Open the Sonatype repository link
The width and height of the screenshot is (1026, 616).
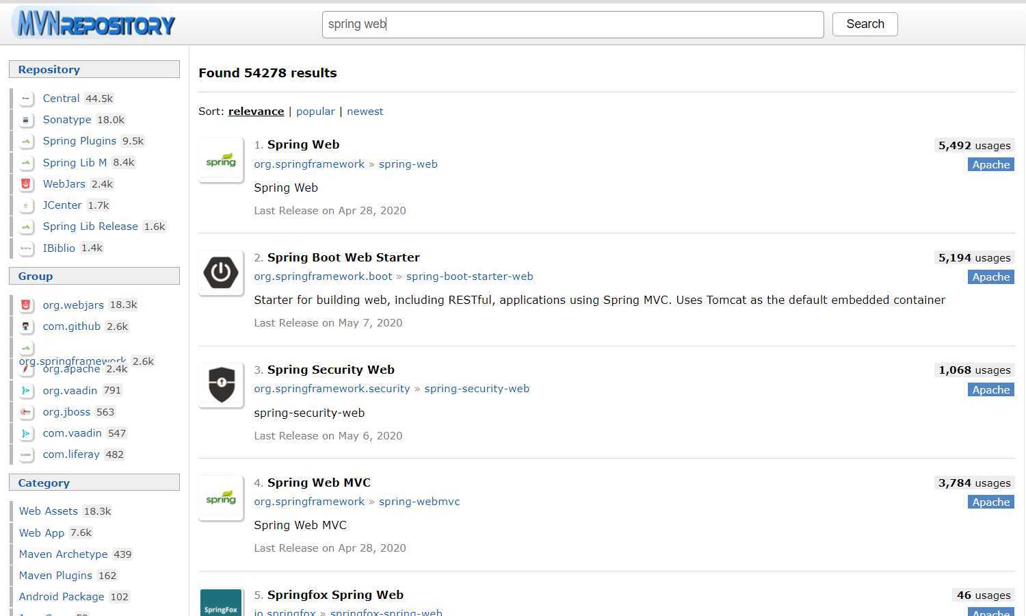point(66,120)
